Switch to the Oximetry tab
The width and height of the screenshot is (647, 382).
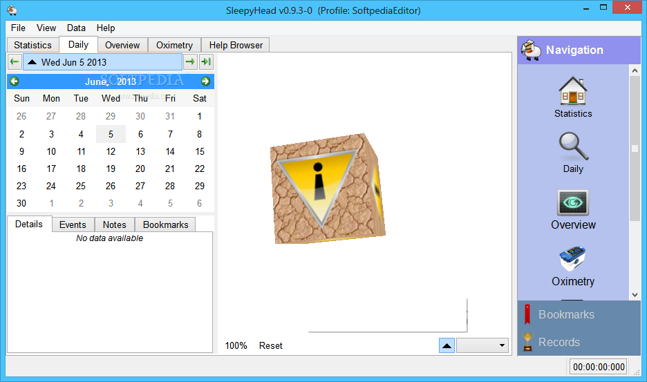pos(174,45)
